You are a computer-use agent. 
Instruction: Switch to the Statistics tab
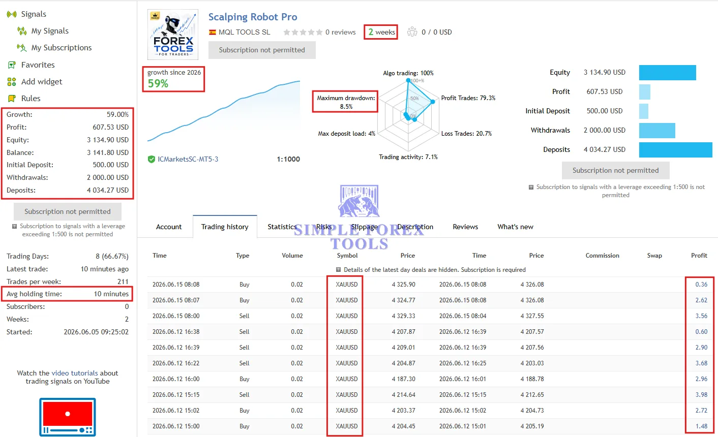point(282,227)
